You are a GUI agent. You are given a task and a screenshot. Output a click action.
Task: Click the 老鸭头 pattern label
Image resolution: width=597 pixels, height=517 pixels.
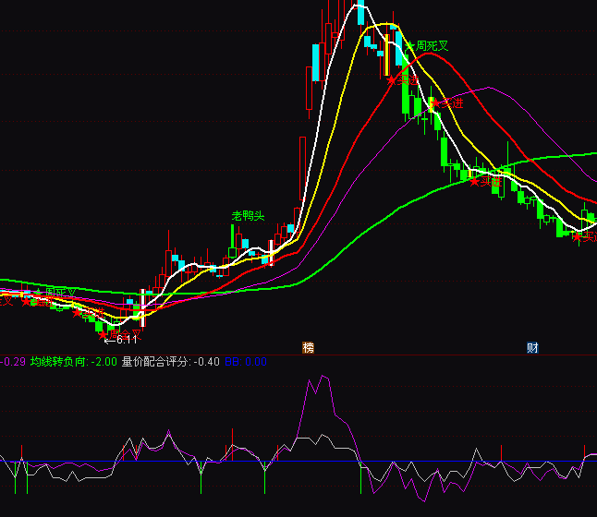tap(248, 216)
